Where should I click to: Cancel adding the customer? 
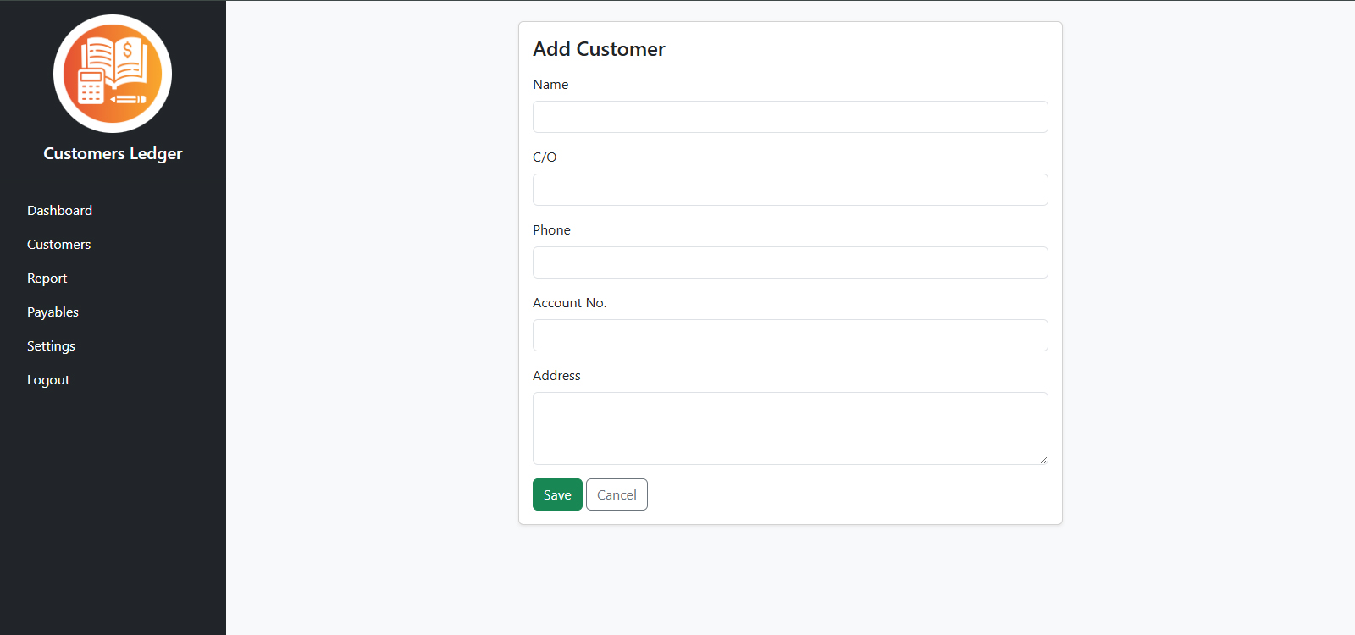pos(617,494)
